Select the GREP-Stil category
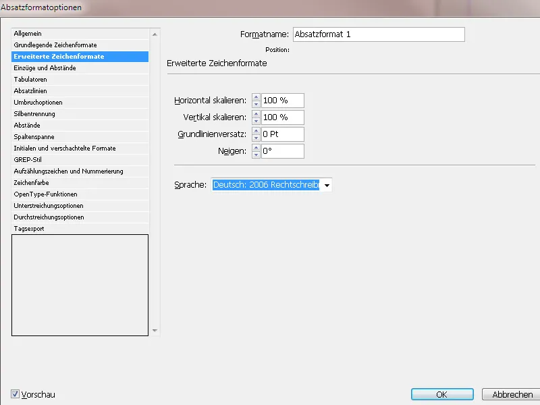 pos(80,160)
